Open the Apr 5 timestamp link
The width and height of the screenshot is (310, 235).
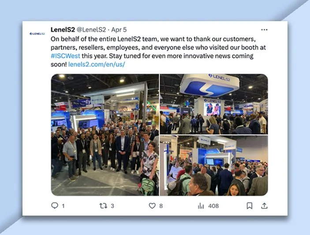(x=119, y=30)
